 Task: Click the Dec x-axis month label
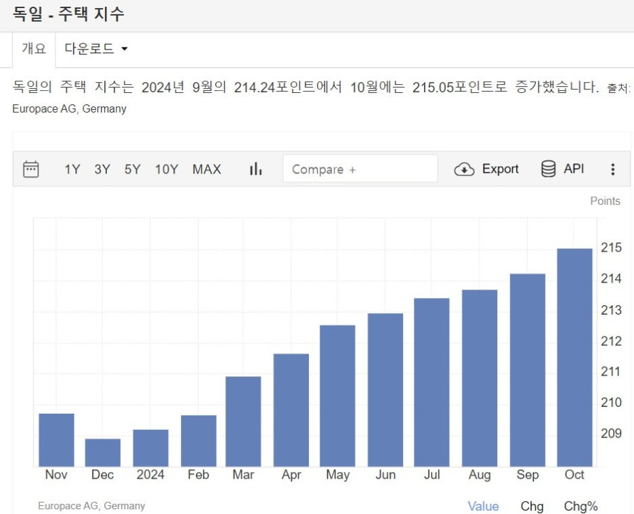pyautogui.click(x=103, y=475)
